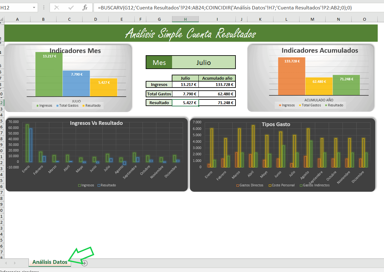Image resolution: width=384 pixels, height=272 pixels.
Task: Click the left sheet-tab navigation arrow
Action: click(x=6, y=263)
